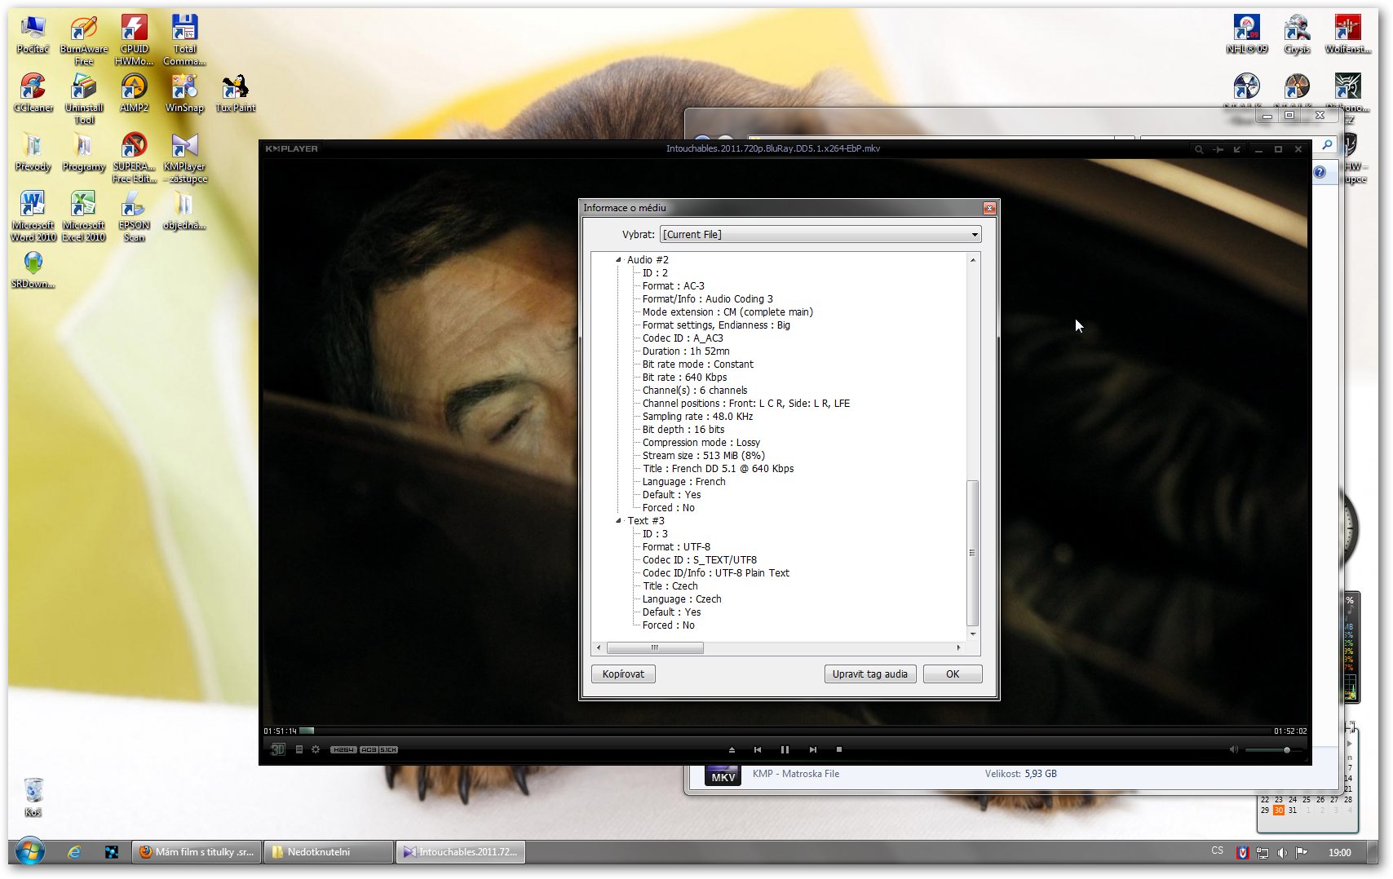Switch to Firefox 'Mám film s titulky' taskbar item
The image size is (1393, 879).
click(197, 852)
